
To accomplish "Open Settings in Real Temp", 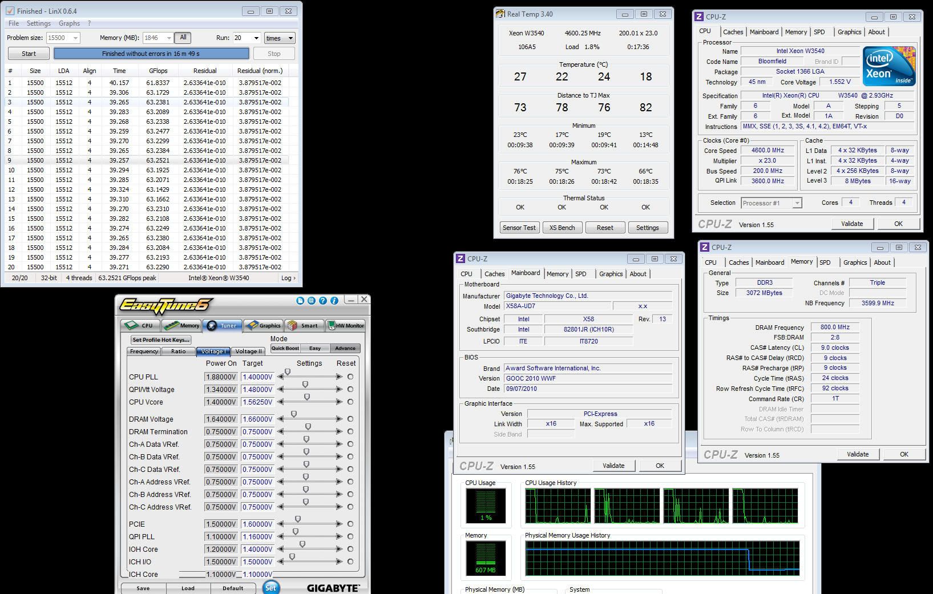I will tap(648, 228).
